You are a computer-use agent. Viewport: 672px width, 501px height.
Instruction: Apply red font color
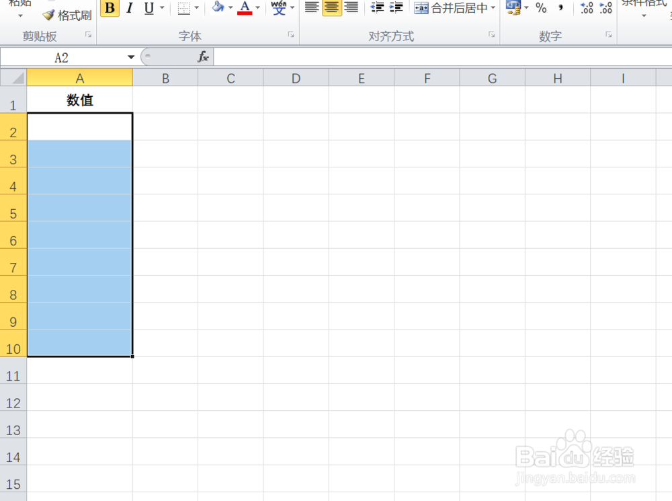[x=245, y=7]
